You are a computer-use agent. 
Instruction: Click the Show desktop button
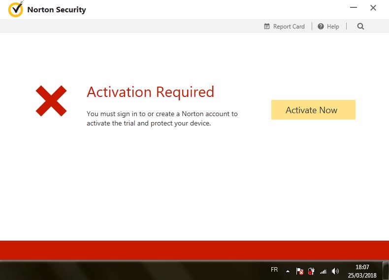[386, 270]
